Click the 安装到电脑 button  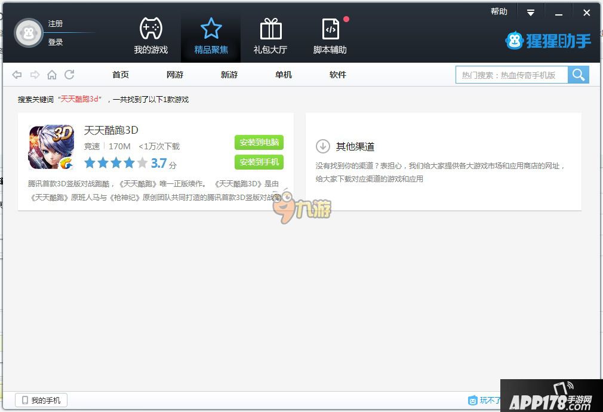click(259, 143)
